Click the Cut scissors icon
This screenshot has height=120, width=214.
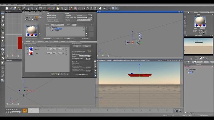tap(24, 8)
